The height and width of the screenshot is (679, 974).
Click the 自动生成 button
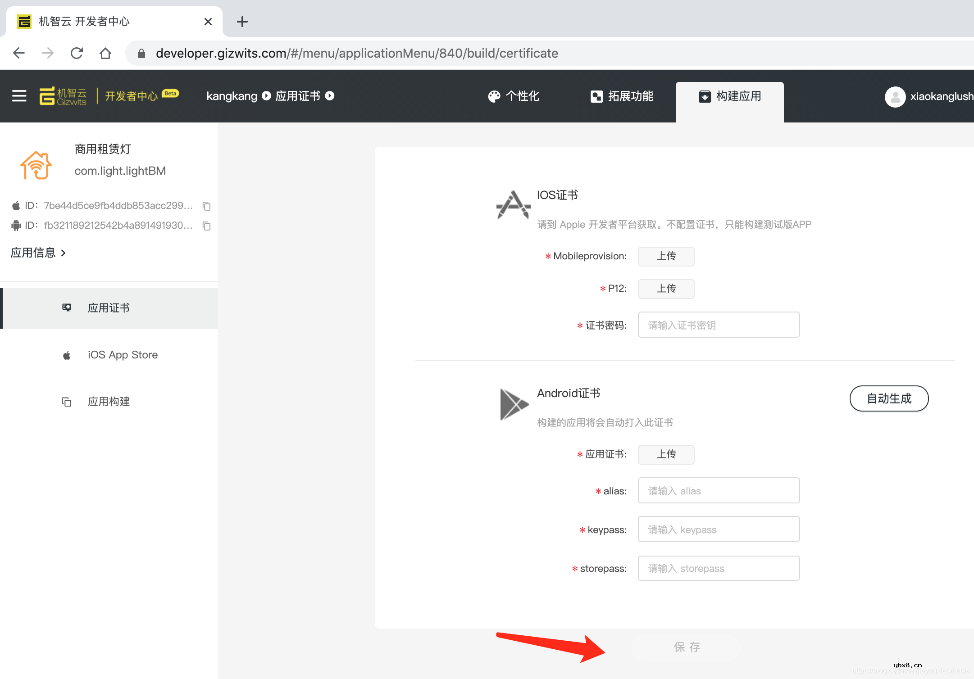[x=888, y=398]
